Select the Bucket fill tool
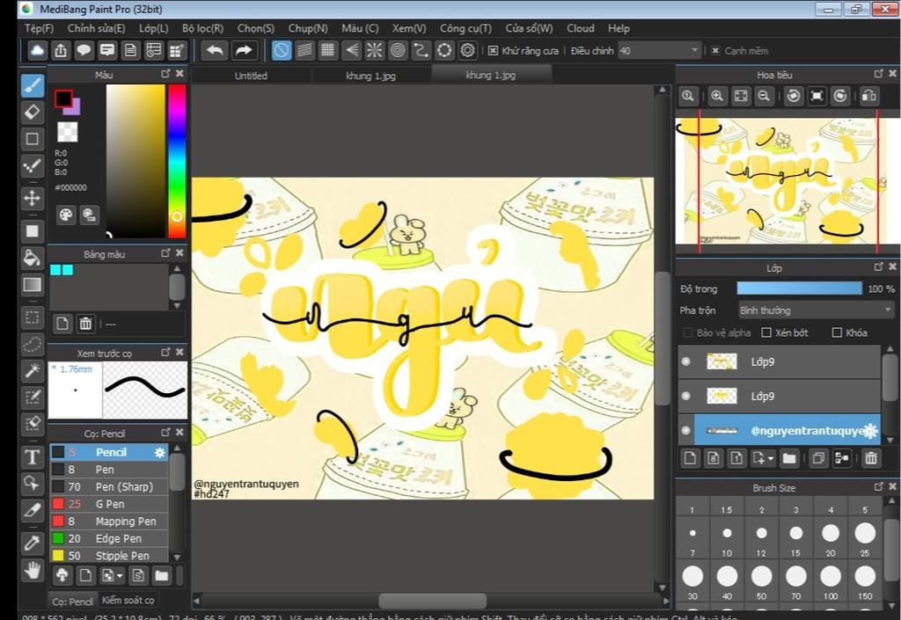The height and width of the screenshot is (620, 901). click(x=33, y=258)
